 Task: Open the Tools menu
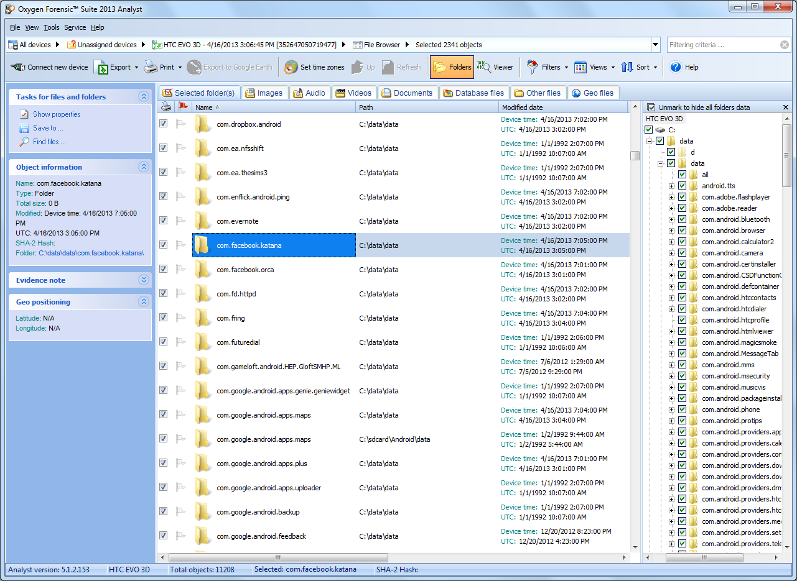(52, 27)
